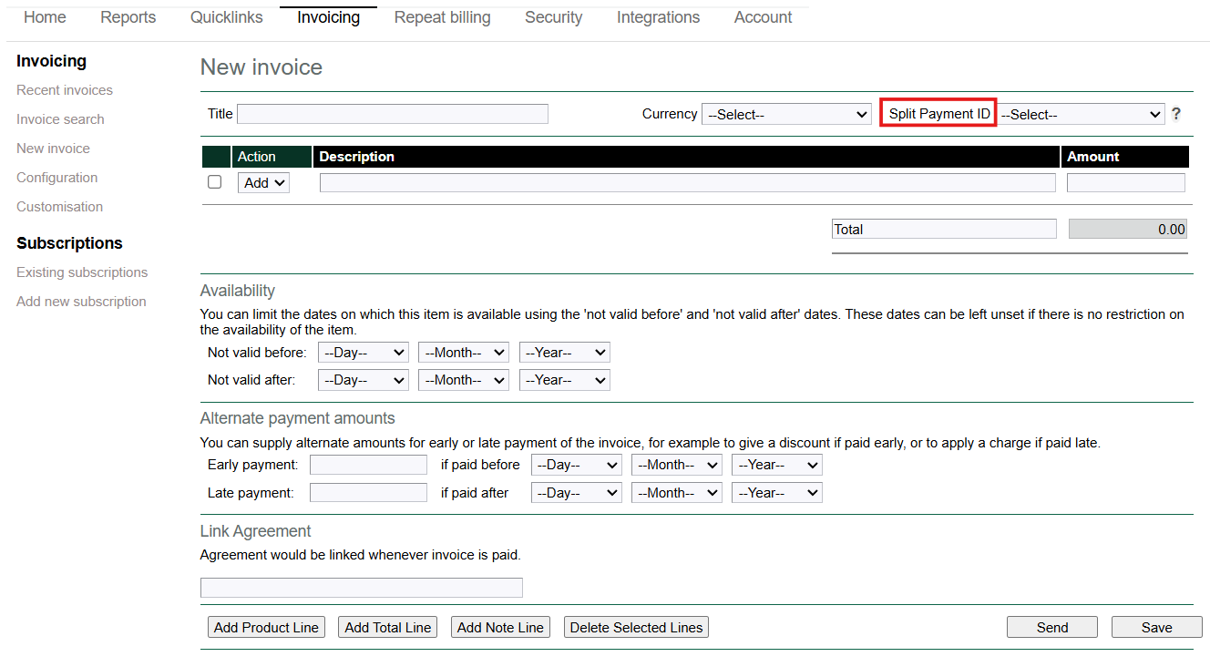Open the Security tab
The height and width of the screenshot is (667, 1210).
click(553, 17)
